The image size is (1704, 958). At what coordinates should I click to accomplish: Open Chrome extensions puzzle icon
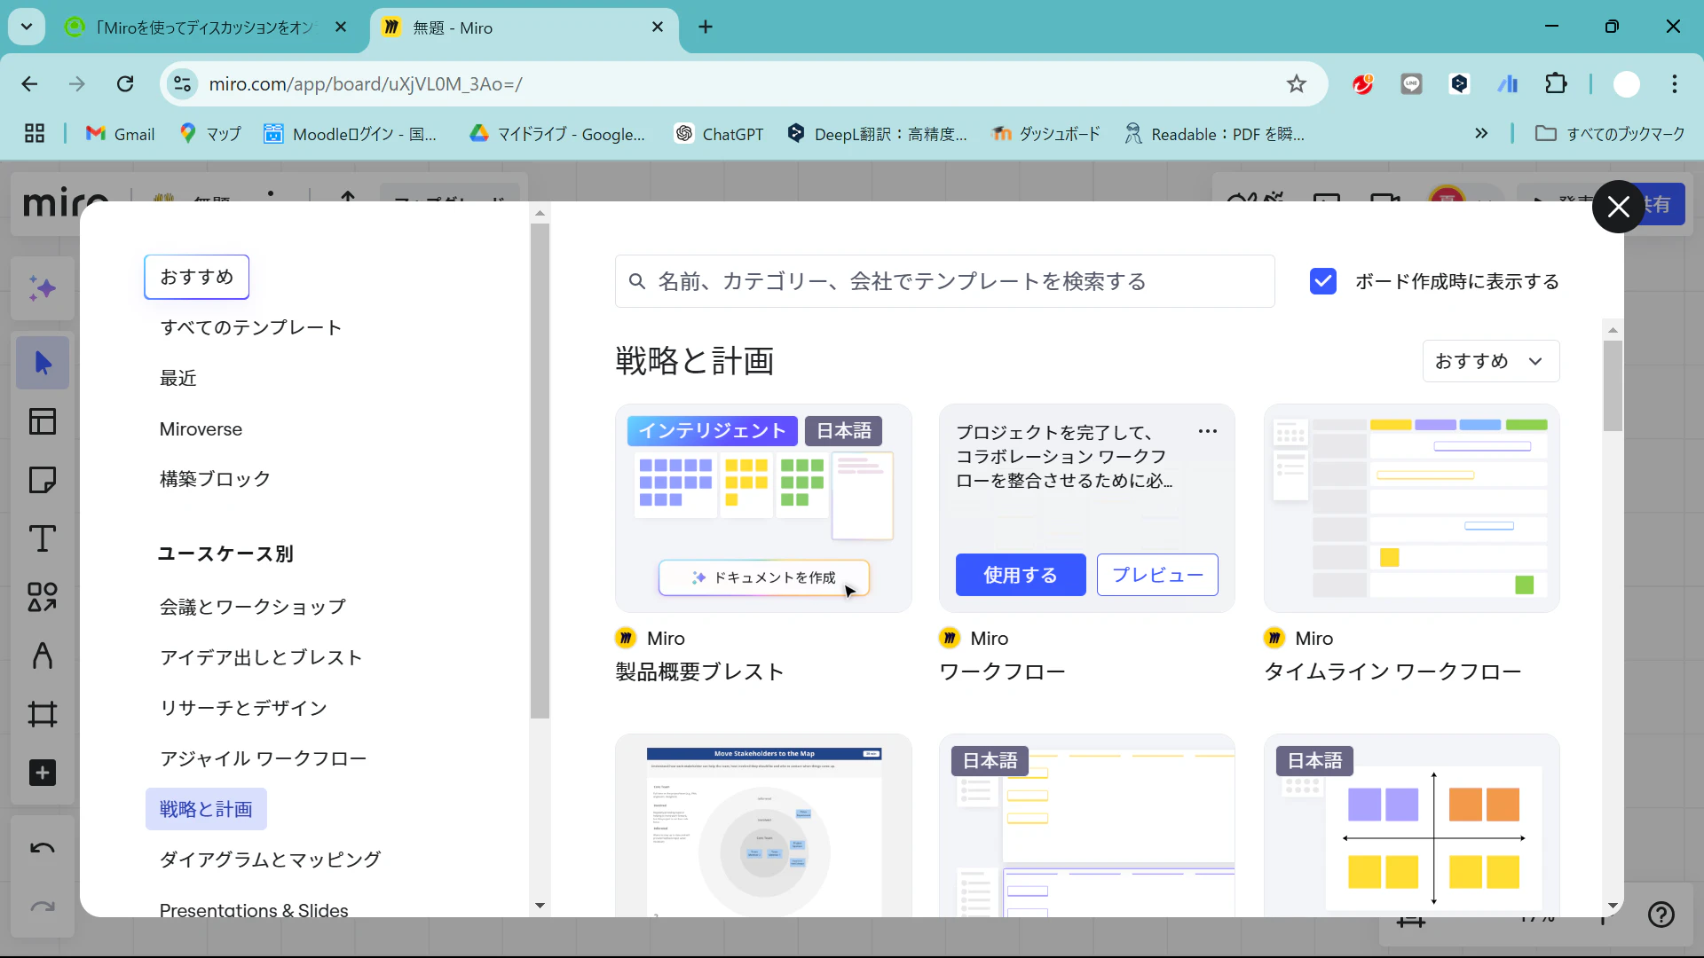[x=1556, y=84]
